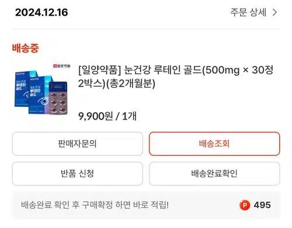The width and height of the screenshot is (292, 228).
Task: Click the chevron arrow next to 주문 상세
Action: (x=274, y=13)
